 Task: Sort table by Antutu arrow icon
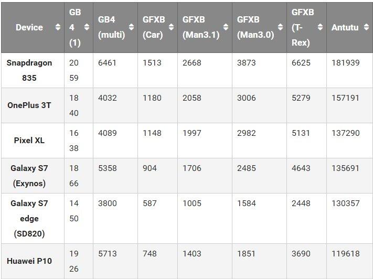[x=365, y=27]
